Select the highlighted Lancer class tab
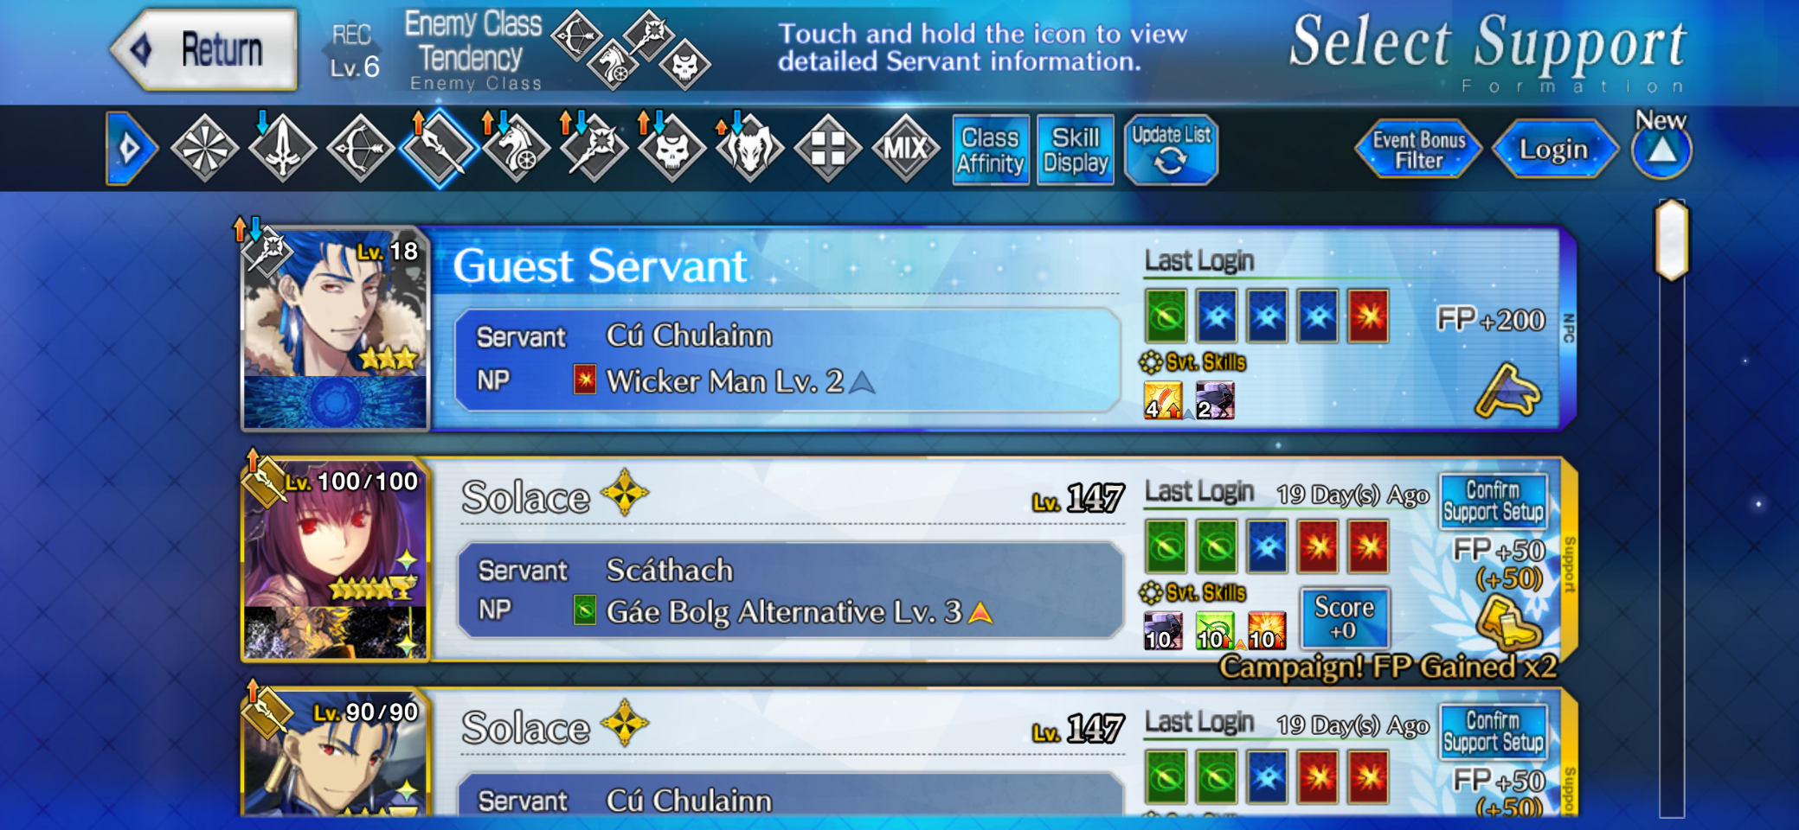 pos(439,149)
